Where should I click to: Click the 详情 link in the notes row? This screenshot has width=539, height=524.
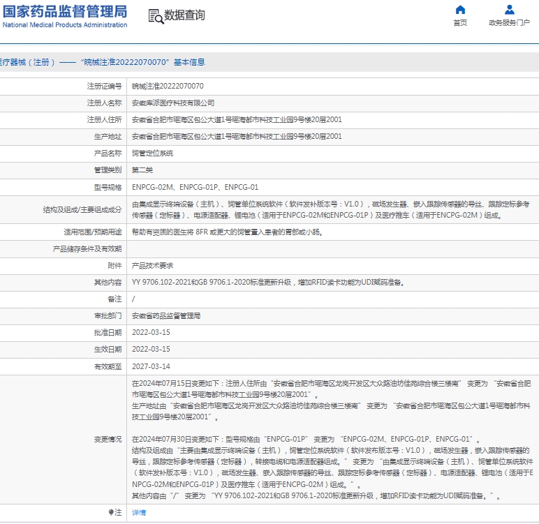pyautogui.click(x=139, y=512)
